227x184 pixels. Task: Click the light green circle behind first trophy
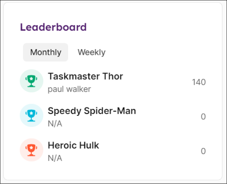coord(31,81)
